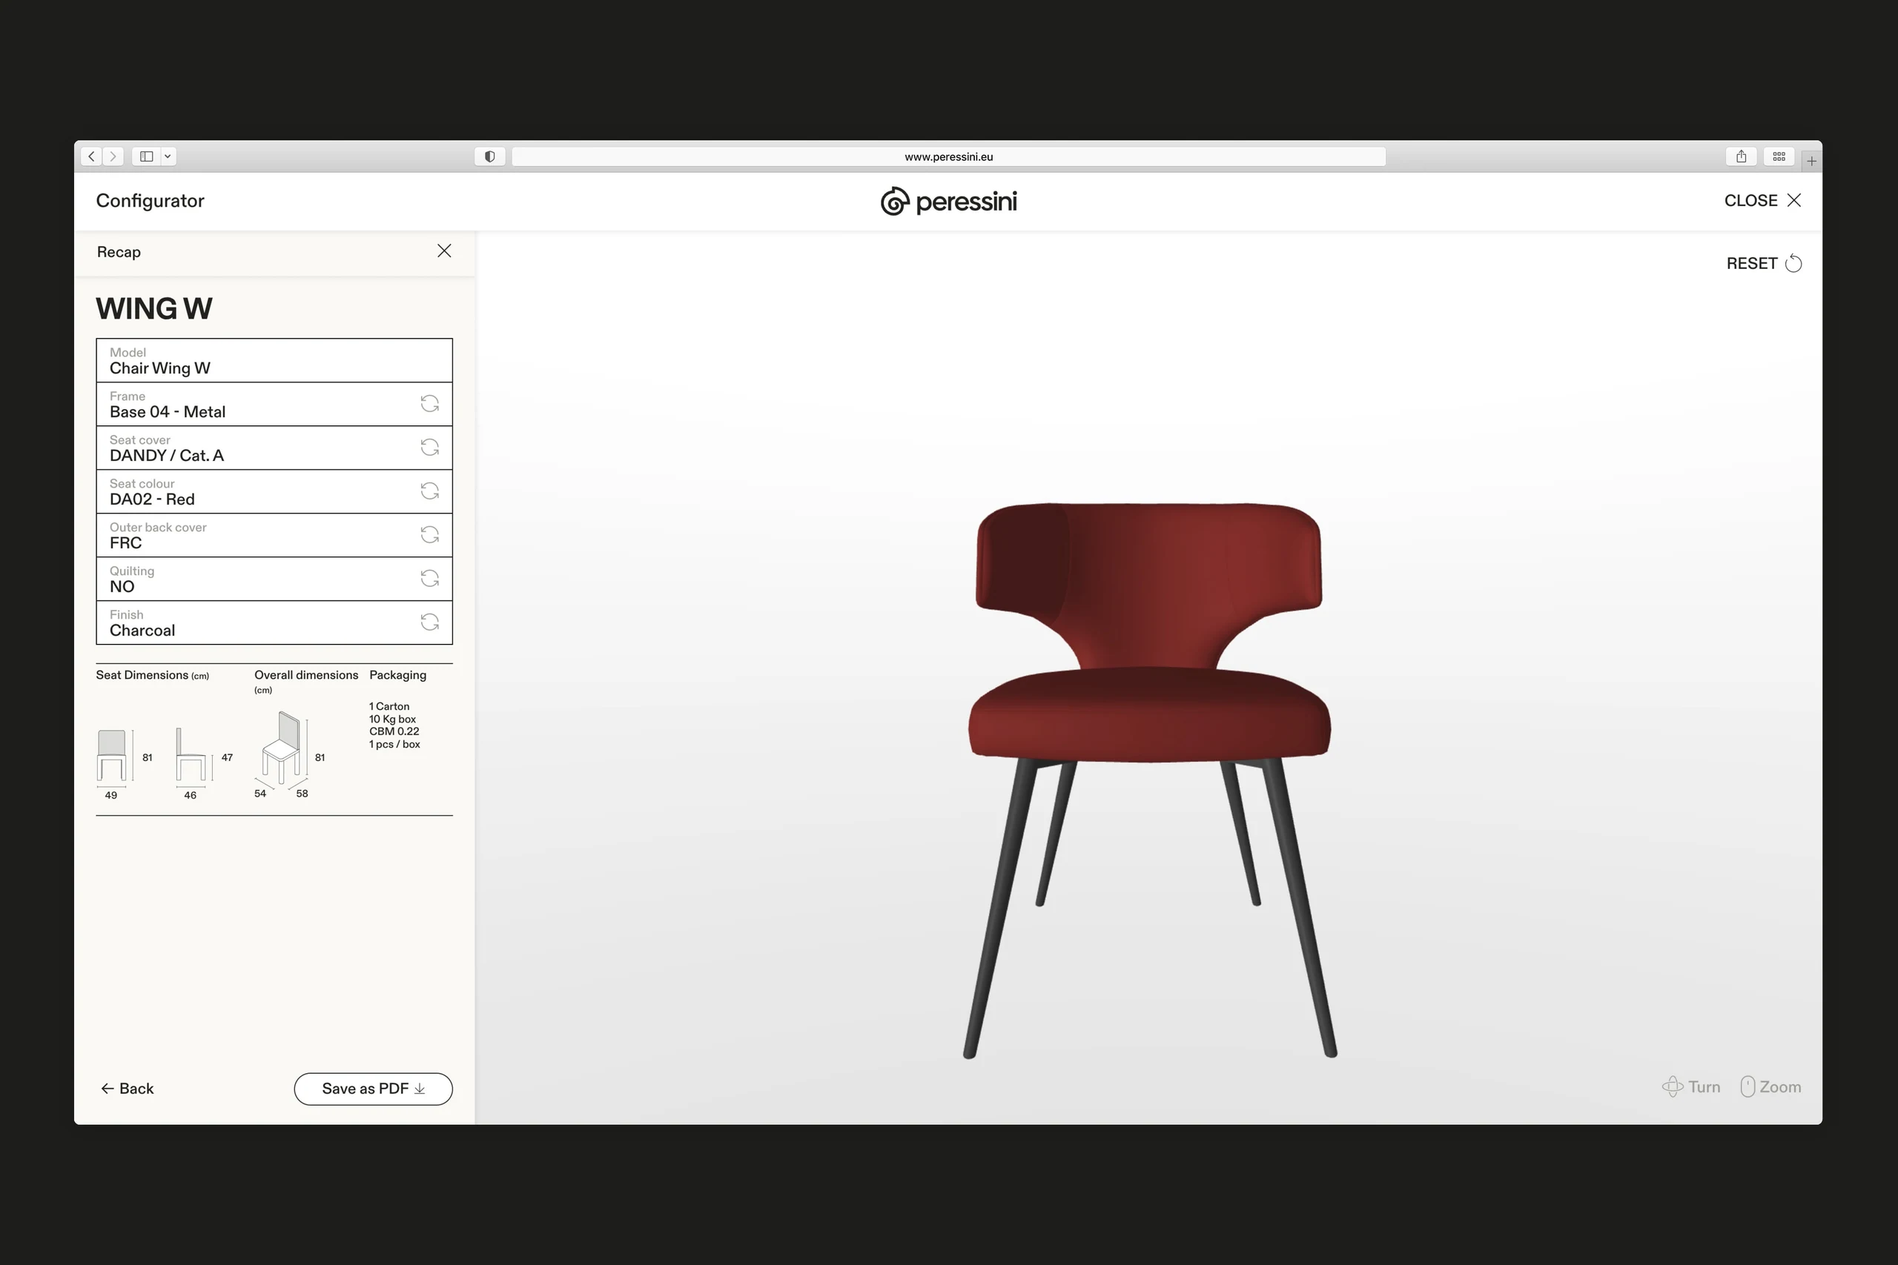The width and height of the screenshot is (1898, 1265).
Task: Click the '1 Carton' packaging text
Action: (x=389, y=706)
